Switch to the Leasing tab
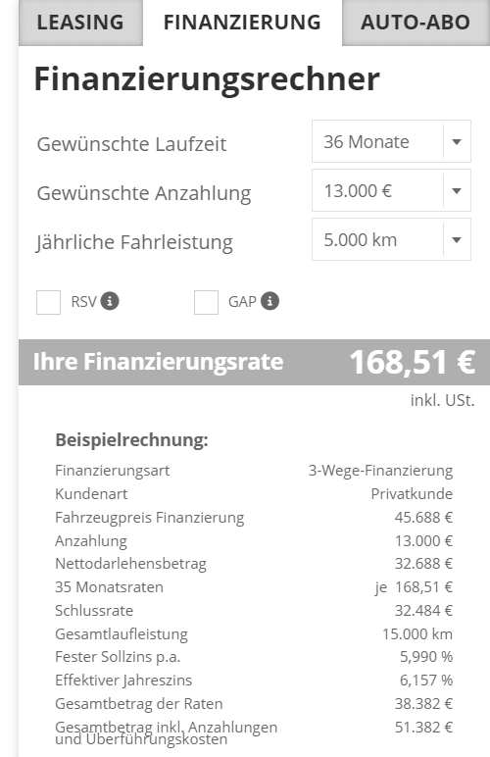The image size is (490, 757). (80, 23)
